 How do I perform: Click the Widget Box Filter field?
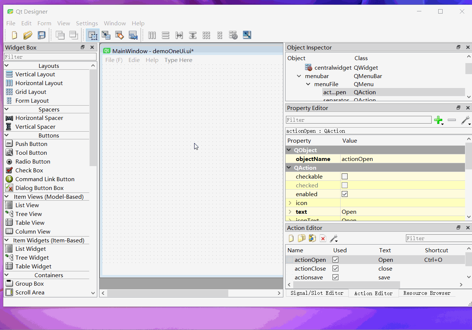point(50,57)
